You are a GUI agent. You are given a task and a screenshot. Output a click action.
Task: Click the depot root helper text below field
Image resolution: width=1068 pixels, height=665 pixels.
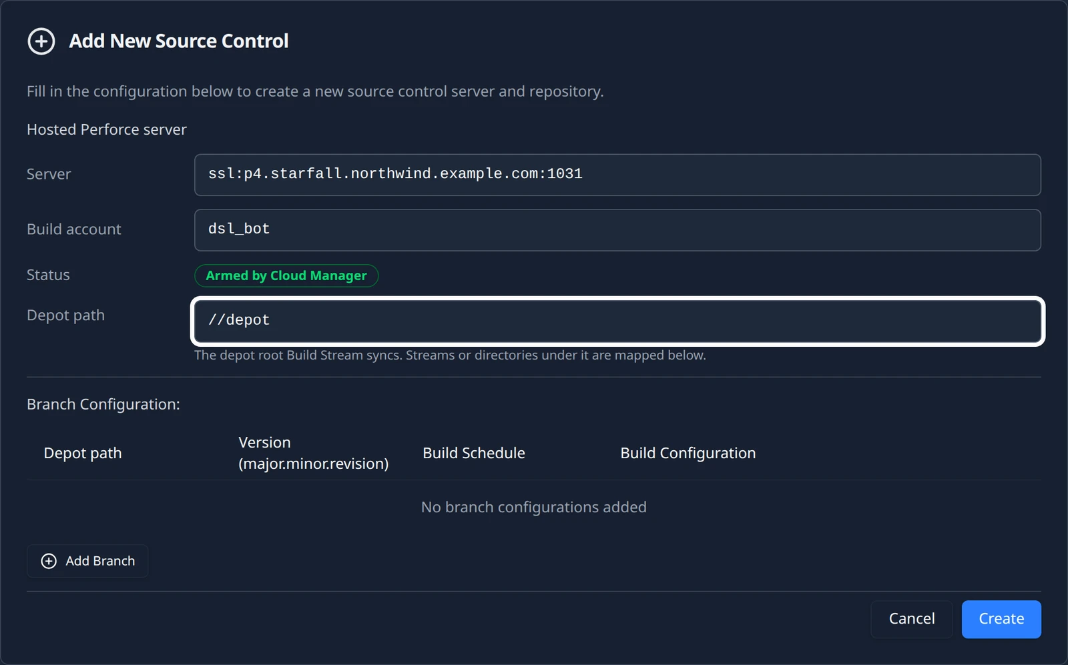click(450, 356)
